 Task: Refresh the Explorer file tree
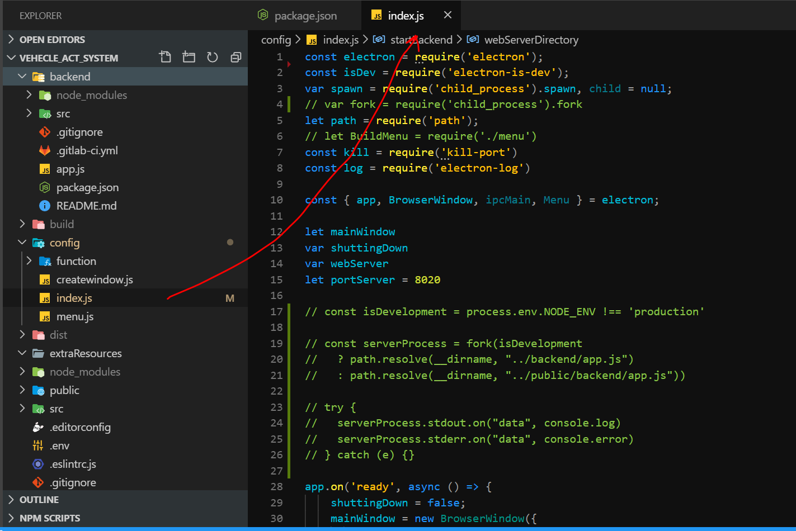click(x=213, y=57)
